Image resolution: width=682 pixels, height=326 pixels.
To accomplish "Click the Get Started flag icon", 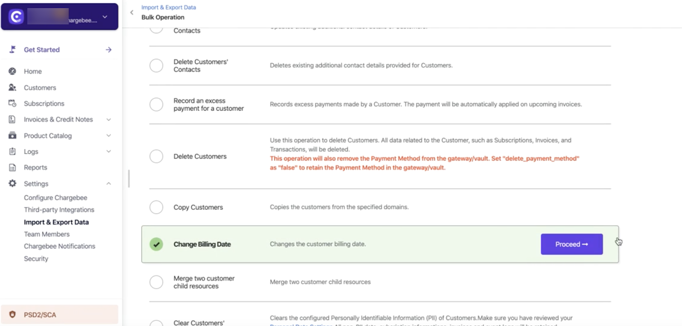I will (x=13, y=49).
